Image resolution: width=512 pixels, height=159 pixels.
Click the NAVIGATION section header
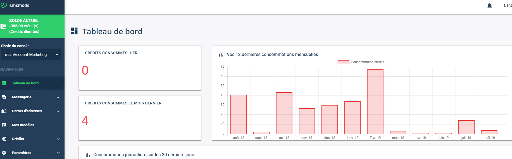pyautogui.click(x=12, y=69)
